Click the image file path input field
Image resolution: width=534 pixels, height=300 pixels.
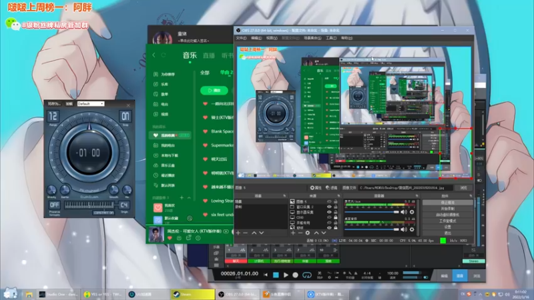[x=406, y=188]
